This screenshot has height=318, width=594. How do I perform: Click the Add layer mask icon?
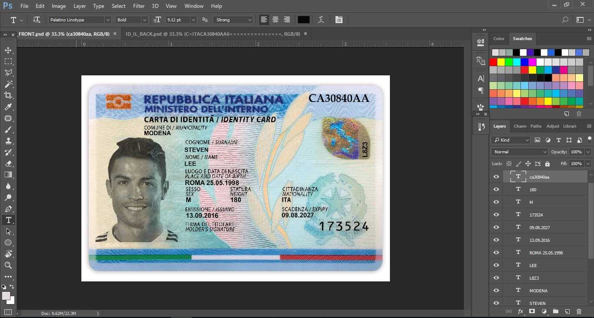[532, 311]
